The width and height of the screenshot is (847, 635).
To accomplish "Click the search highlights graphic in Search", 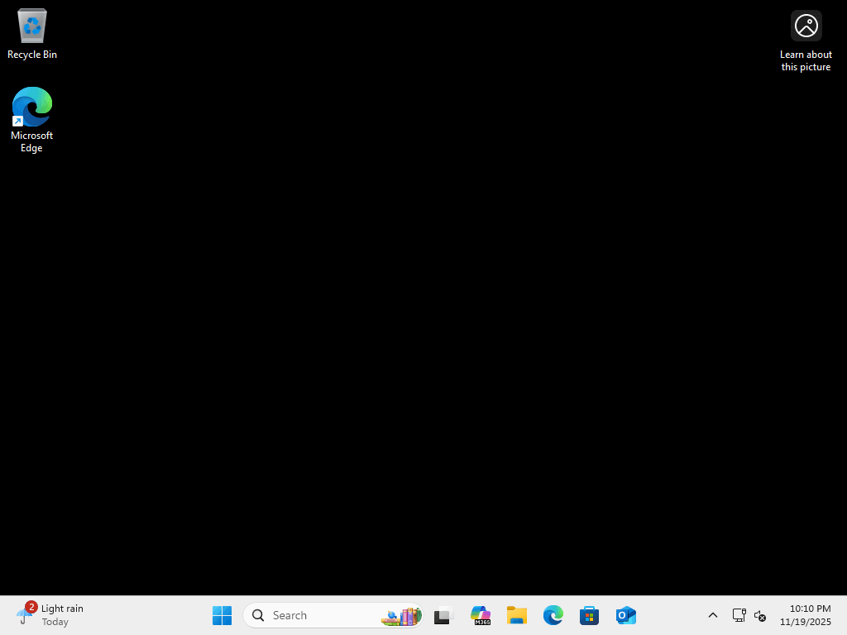I will coord(400,615).
